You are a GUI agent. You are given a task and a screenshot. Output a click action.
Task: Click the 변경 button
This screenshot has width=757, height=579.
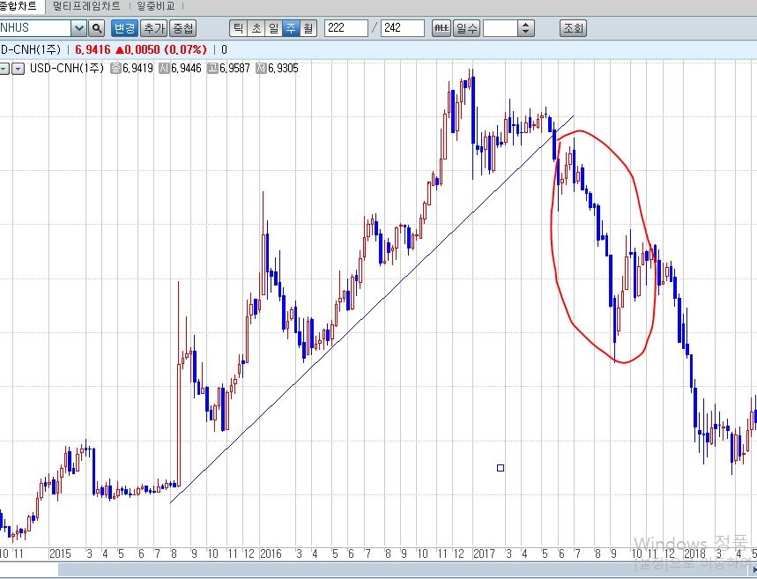(124, 28)
